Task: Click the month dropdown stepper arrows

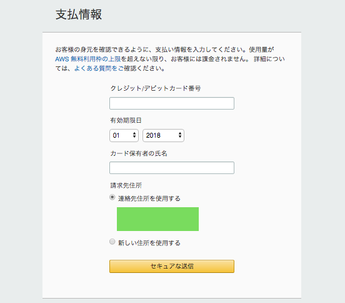Action: (134, 135)
